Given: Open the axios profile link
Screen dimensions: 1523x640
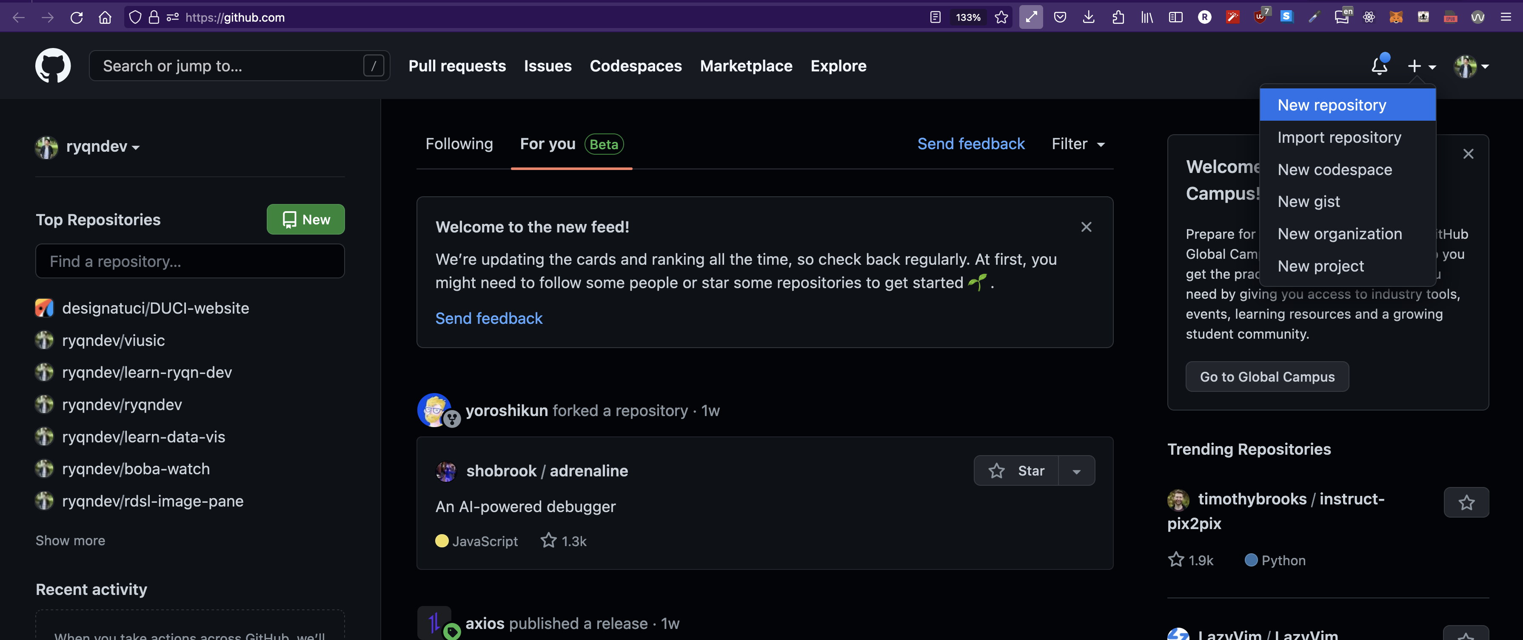Looking at the screenshot, I should [x=485, y=623].
